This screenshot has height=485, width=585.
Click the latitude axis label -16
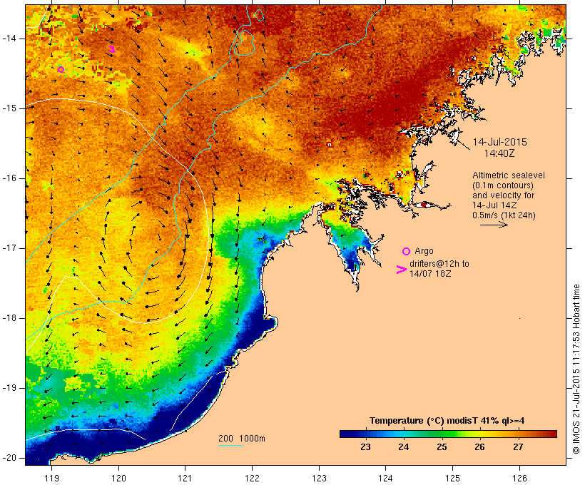9,178
